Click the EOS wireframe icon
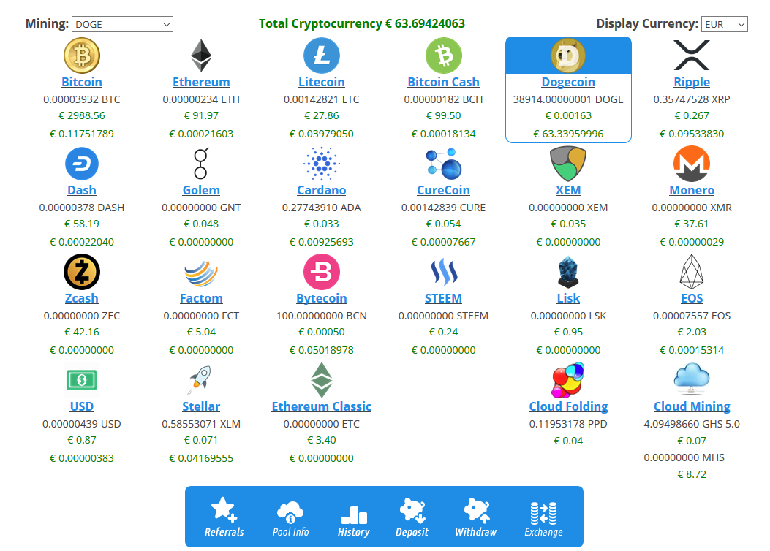Viewport: 770px width, 551px height. (692, 271)
